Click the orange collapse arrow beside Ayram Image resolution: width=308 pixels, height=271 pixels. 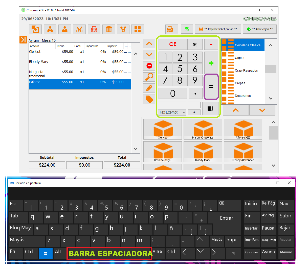point(23,40)
